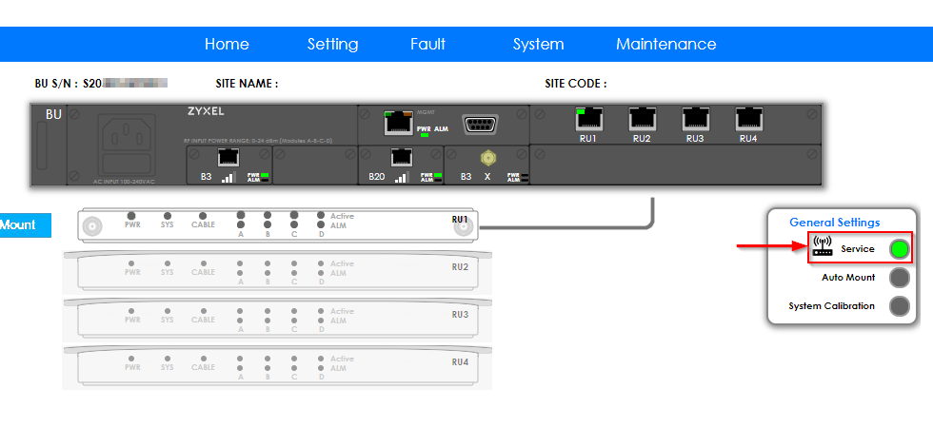Click the MGMT Ethernet port
The height and width of the screenshot is (428, 933).
pyautogui.click(x=399, y=122)
